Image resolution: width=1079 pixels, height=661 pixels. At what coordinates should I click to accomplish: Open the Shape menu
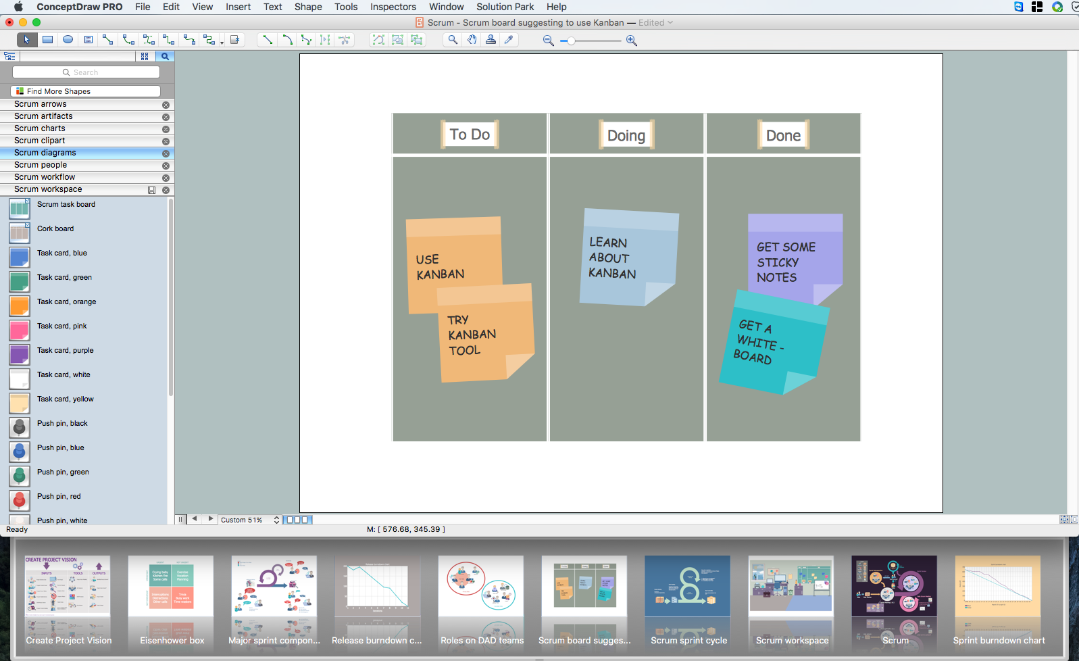308,7
